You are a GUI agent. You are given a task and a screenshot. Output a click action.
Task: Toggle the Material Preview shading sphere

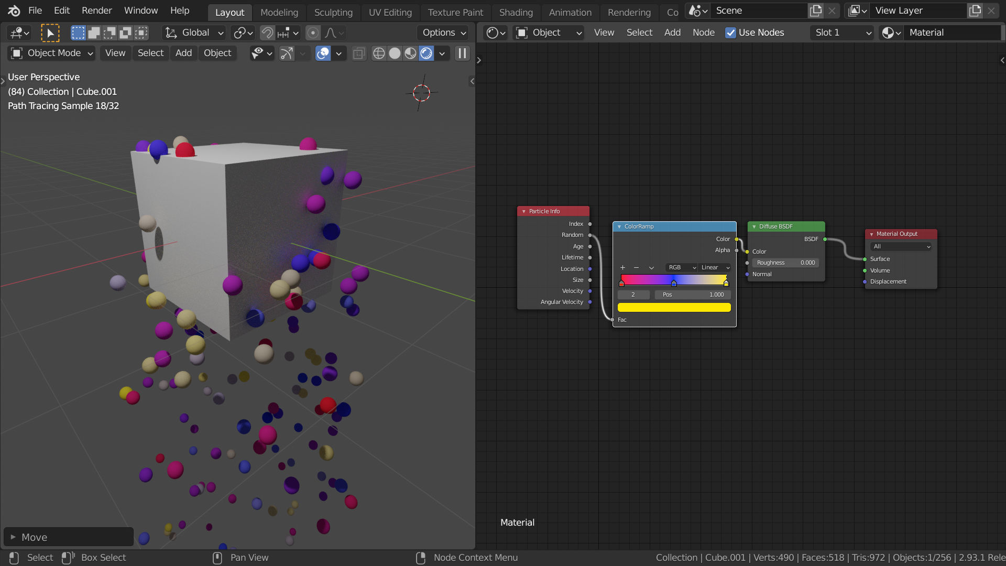point(410,53)
